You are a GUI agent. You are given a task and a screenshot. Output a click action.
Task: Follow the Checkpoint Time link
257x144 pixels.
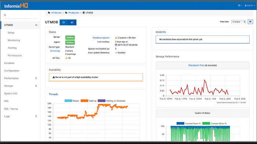tap(196, 65)
